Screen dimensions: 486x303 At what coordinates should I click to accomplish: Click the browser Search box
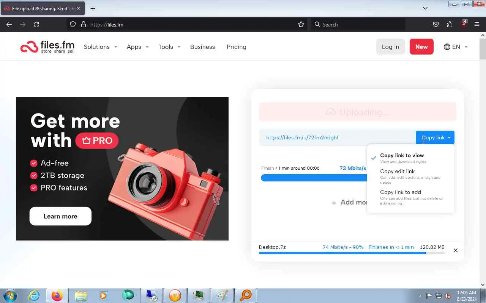coord(358,24)
